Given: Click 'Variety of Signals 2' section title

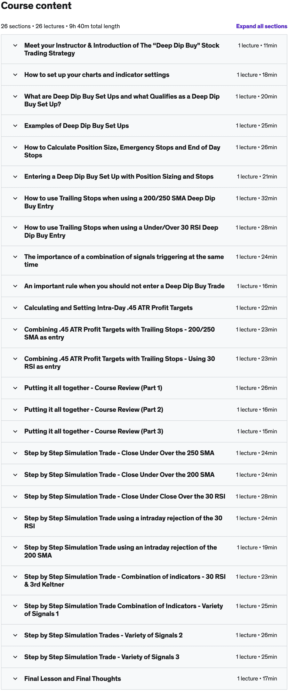Looking at the screenshot, I should point(103,635).
